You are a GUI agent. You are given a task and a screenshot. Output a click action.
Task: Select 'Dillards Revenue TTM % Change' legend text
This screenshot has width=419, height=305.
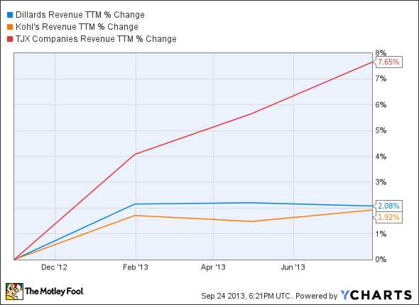tap(80, 15)
